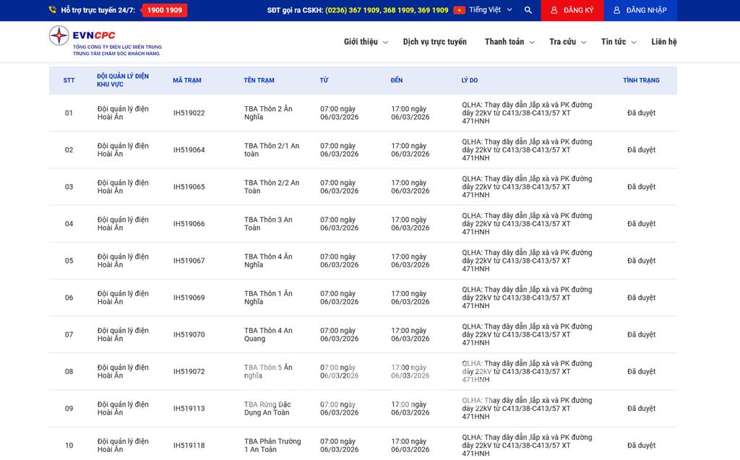
Task: Click the phone headset hotline icon
Action: tap(53, 10)
